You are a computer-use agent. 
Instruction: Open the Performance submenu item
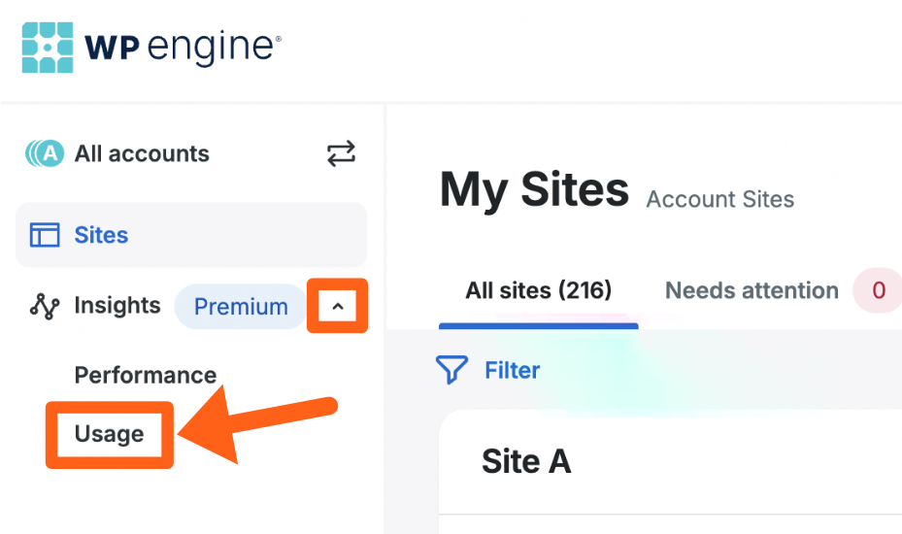tap(146, 375)
